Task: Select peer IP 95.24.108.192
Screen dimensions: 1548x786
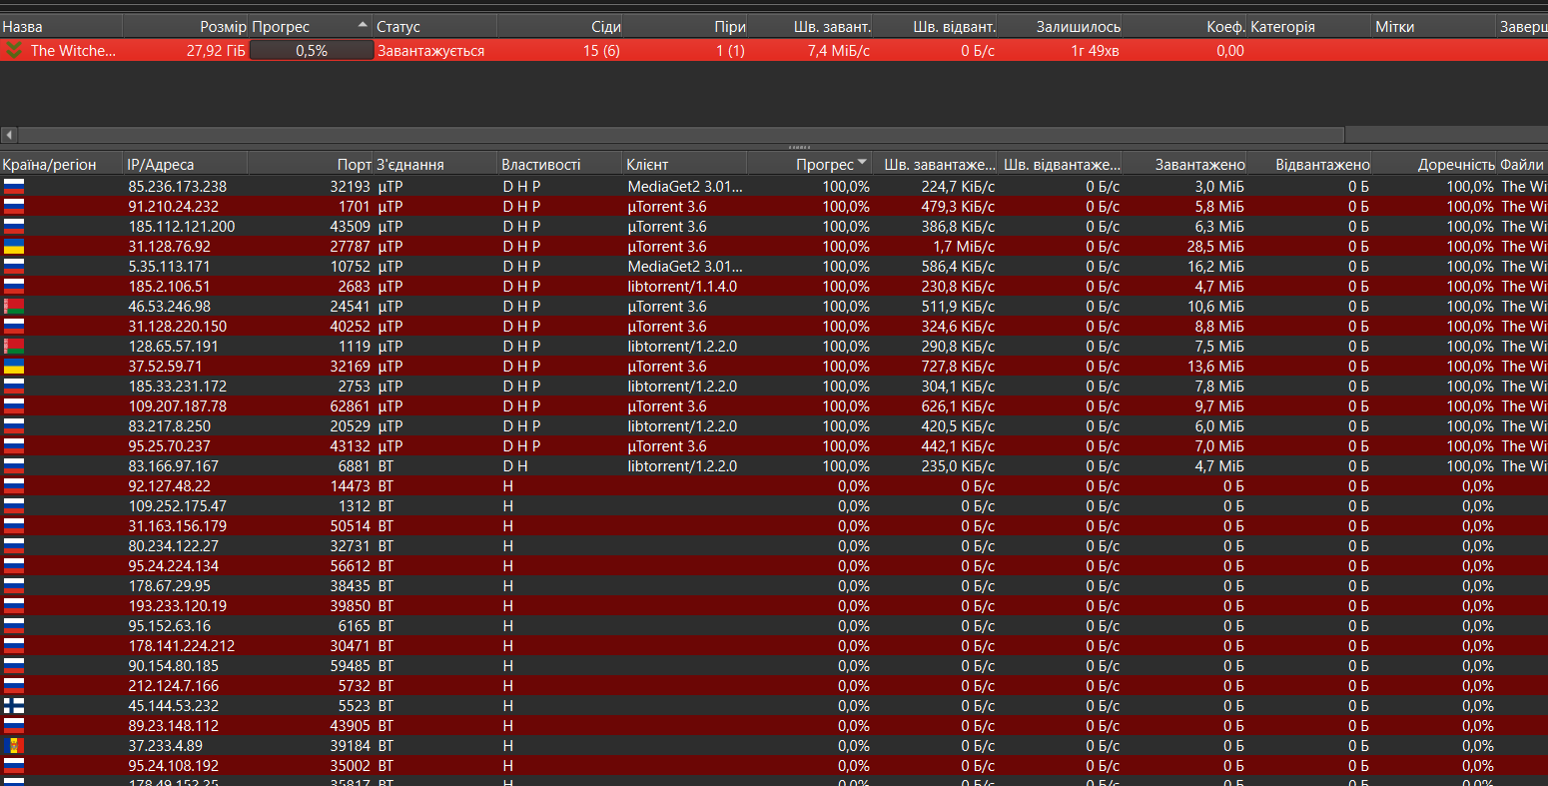Action: pos(173,765)
